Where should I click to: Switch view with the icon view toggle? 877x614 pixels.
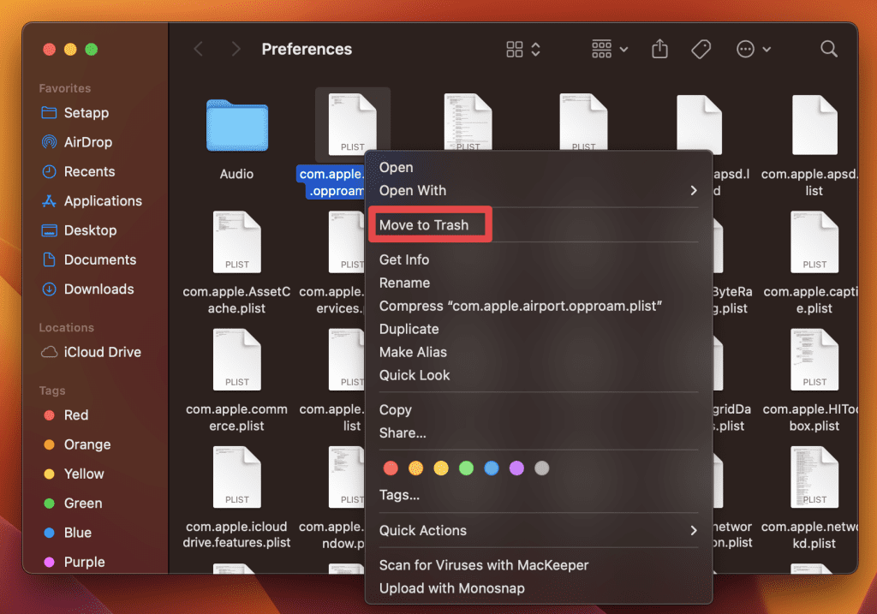[523, 50]
